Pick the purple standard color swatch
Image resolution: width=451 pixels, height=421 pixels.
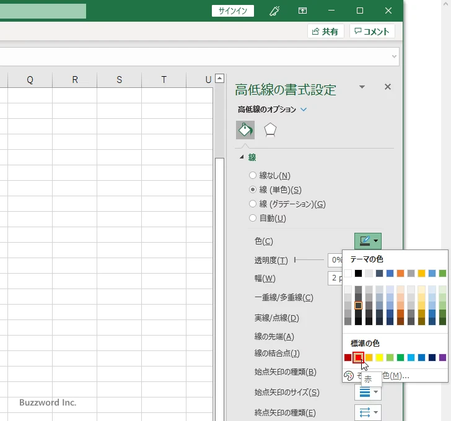point(443,357)
